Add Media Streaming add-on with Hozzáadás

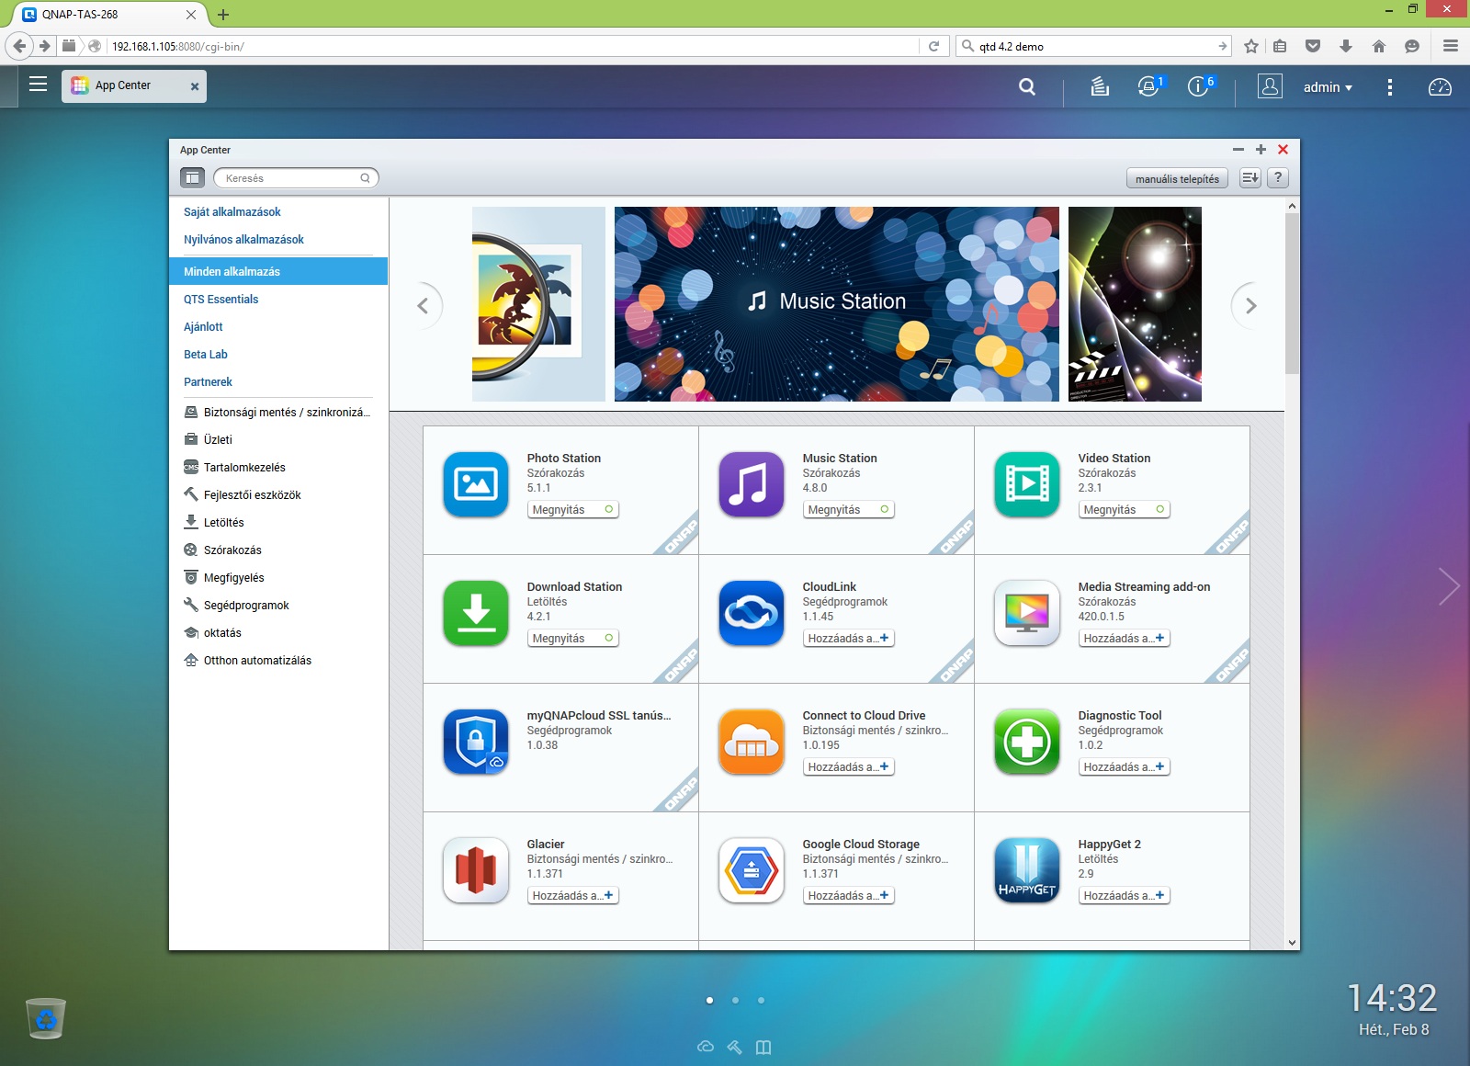[1124, 638]
